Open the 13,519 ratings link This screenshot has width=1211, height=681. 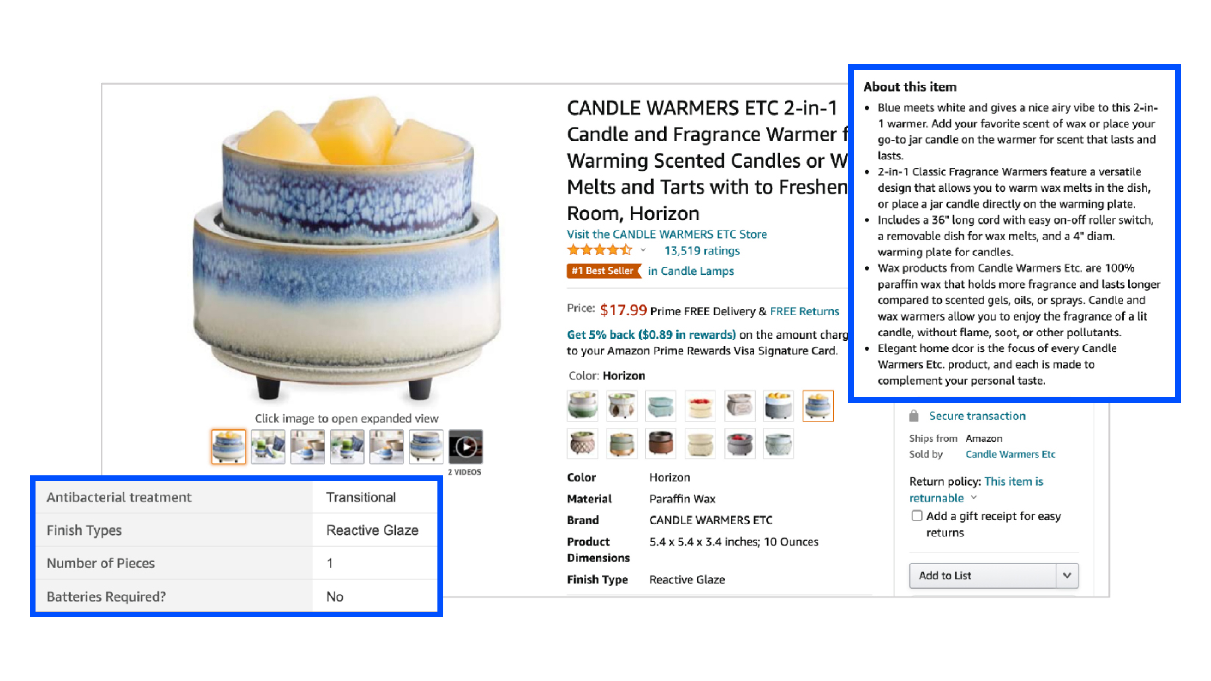tap(702, 251)
